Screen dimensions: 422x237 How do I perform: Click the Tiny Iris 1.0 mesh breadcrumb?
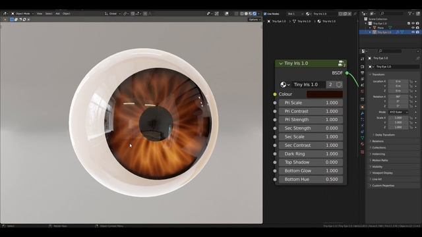click(x=301, y=21)
